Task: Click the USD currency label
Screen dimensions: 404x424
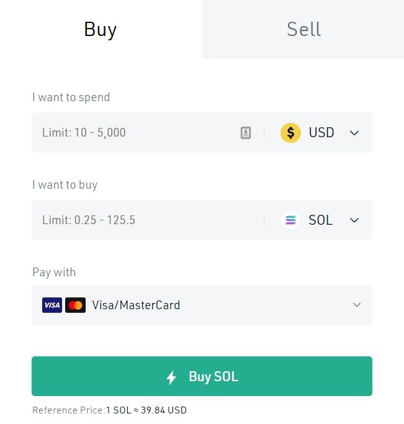Action: tap(321, 132)
